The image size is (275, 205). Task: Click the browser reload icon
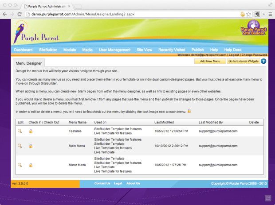(x=20, y=14)
